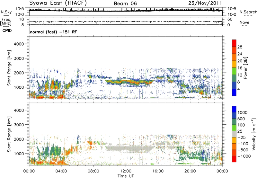Image resolution: width=257 pixels, height=178 pixels.
Task: Click 'Slant Range [km]' label of power panel
Action: (9, 68)
